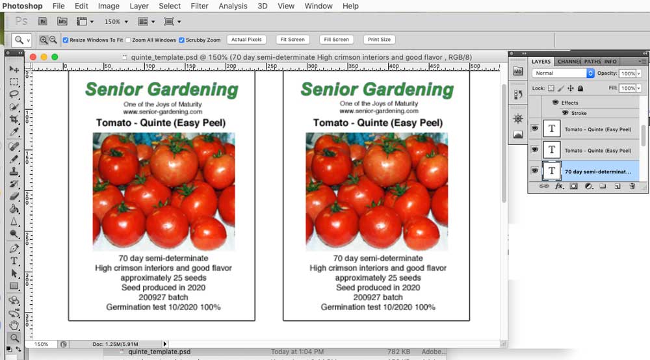Toggle lock transparent pixels
Viewport: 650px width, 360px height.
click(551, 88)
